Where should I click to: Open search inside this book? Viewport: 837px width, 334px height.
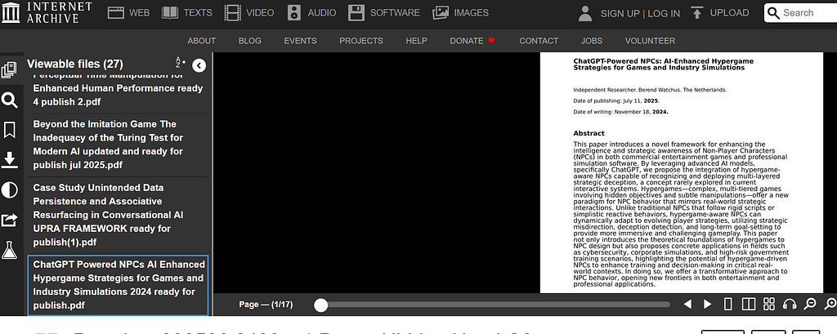pyautogui.click(x=10, y=100)
